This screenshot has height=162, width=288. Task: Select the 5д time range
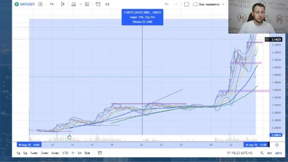pyautogui.click(x=25, y=153)
